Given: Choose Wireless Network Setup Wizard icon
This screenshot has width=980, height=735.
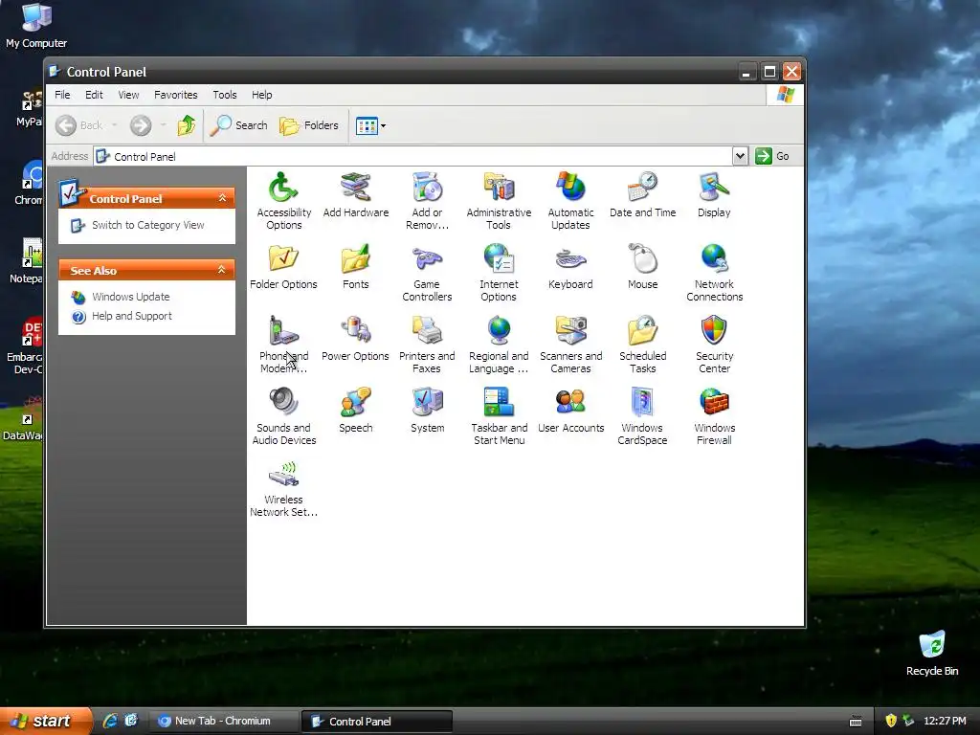Looking at the screenshot, I should 283,488.
